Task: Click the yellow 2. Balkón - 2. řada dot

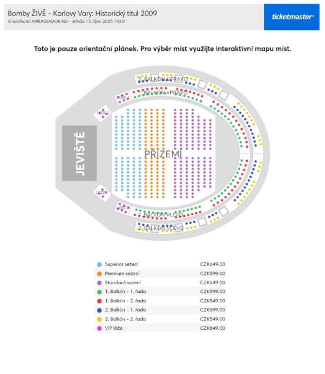Action: [x=99, y=319]
